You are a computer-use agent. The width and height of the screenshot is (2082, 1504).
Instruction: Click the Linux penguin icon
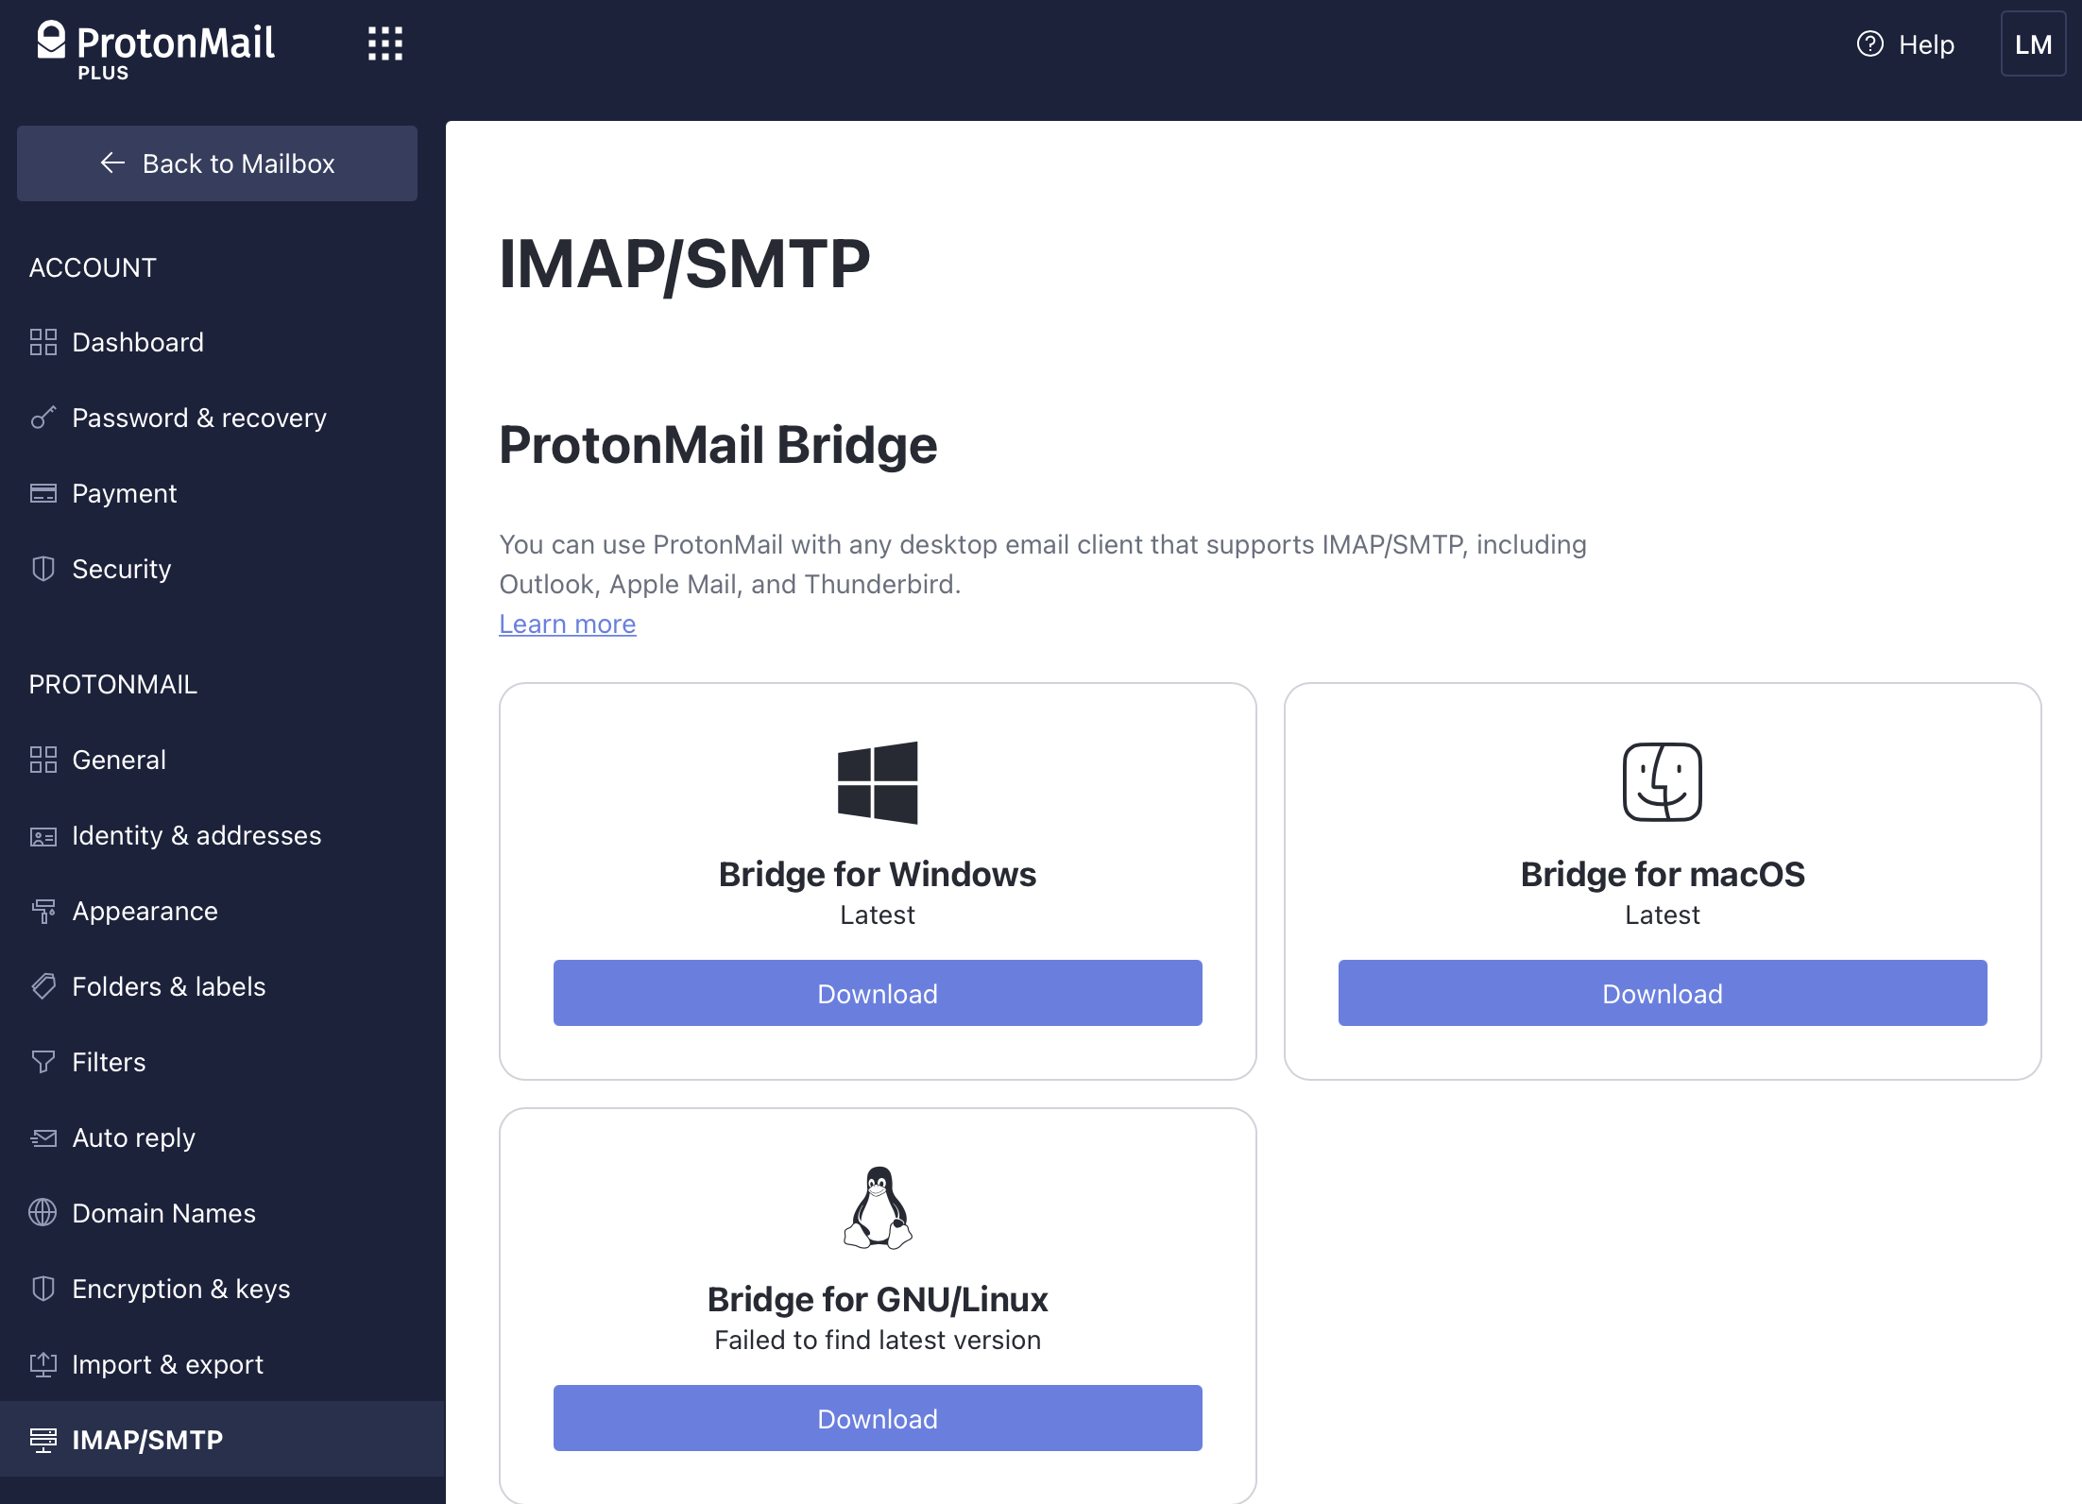click(878, 1207)
